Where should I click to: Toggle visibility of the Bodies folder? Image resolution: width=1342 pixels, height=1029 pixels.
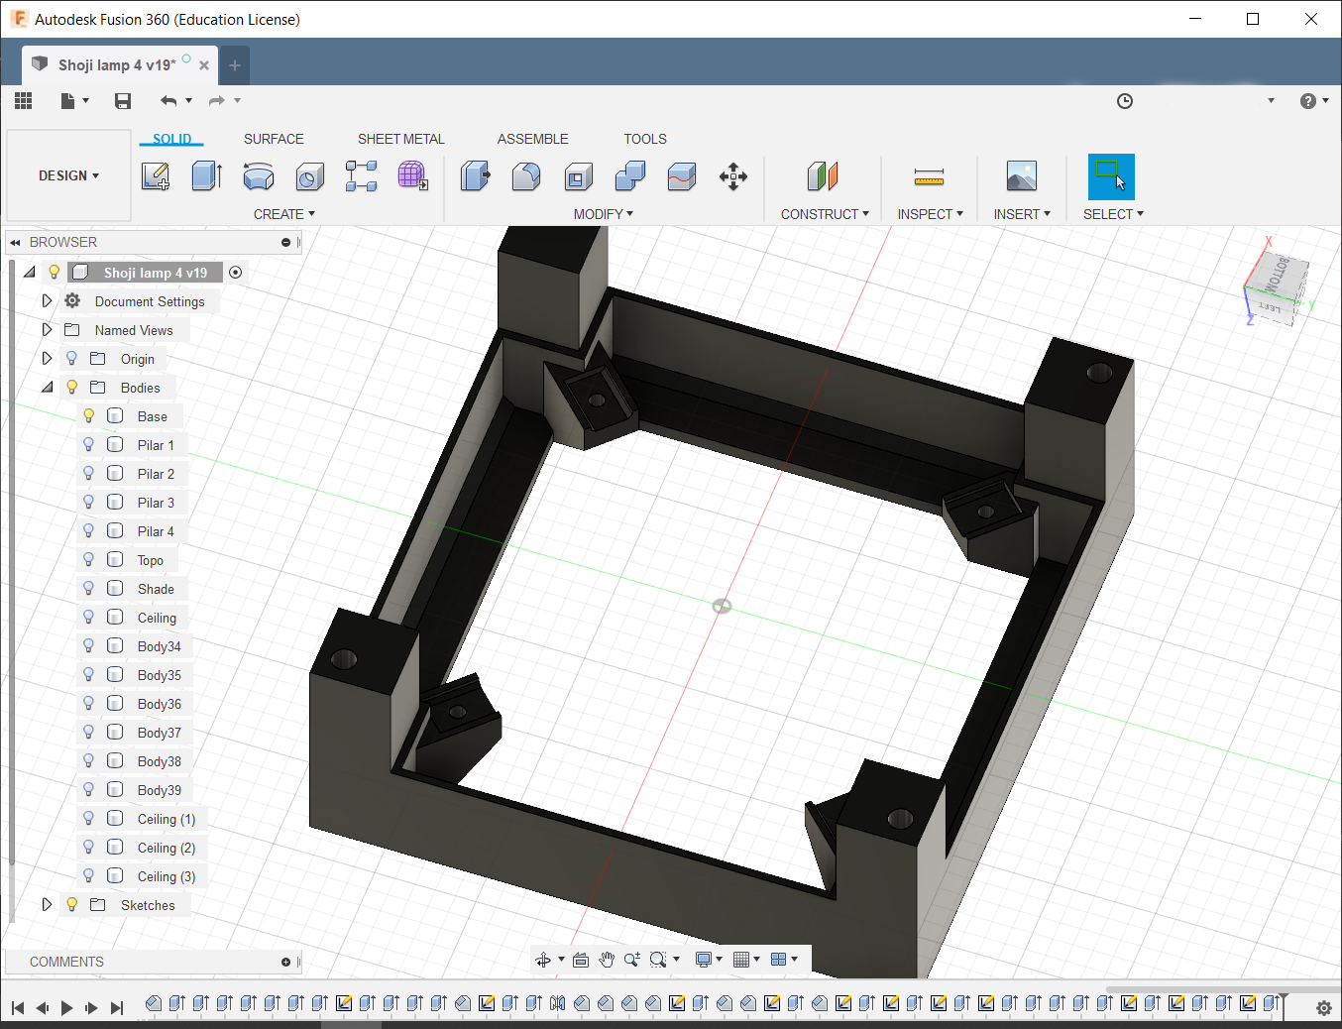tap(72, 388)
